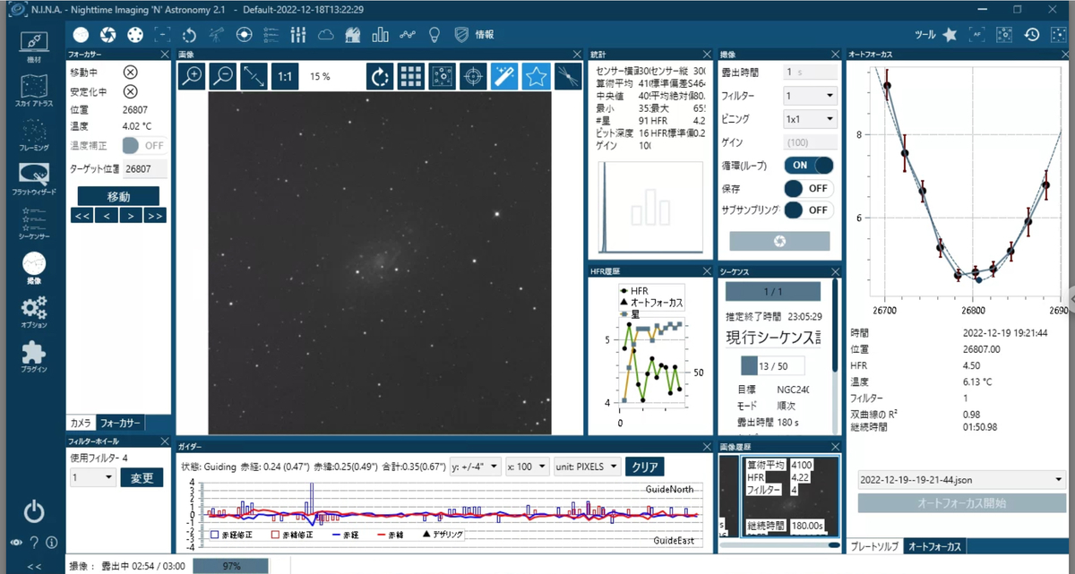Click the 移動 move button
The image size is (1075, 574).
coord(118,196)
